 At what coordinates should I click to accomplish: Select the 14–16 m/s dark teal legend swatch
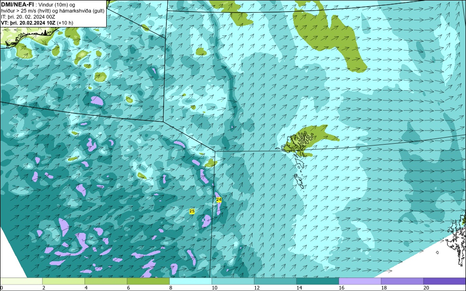click(318, 281)
